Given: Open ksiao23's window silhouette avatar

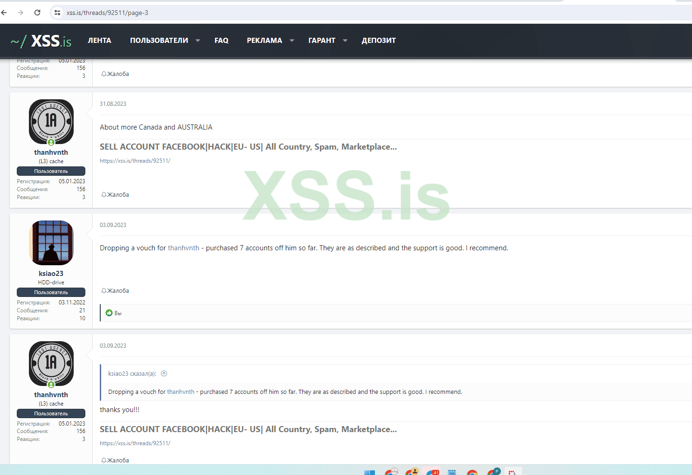Looking at the screenshot, I should click(51, 243).
